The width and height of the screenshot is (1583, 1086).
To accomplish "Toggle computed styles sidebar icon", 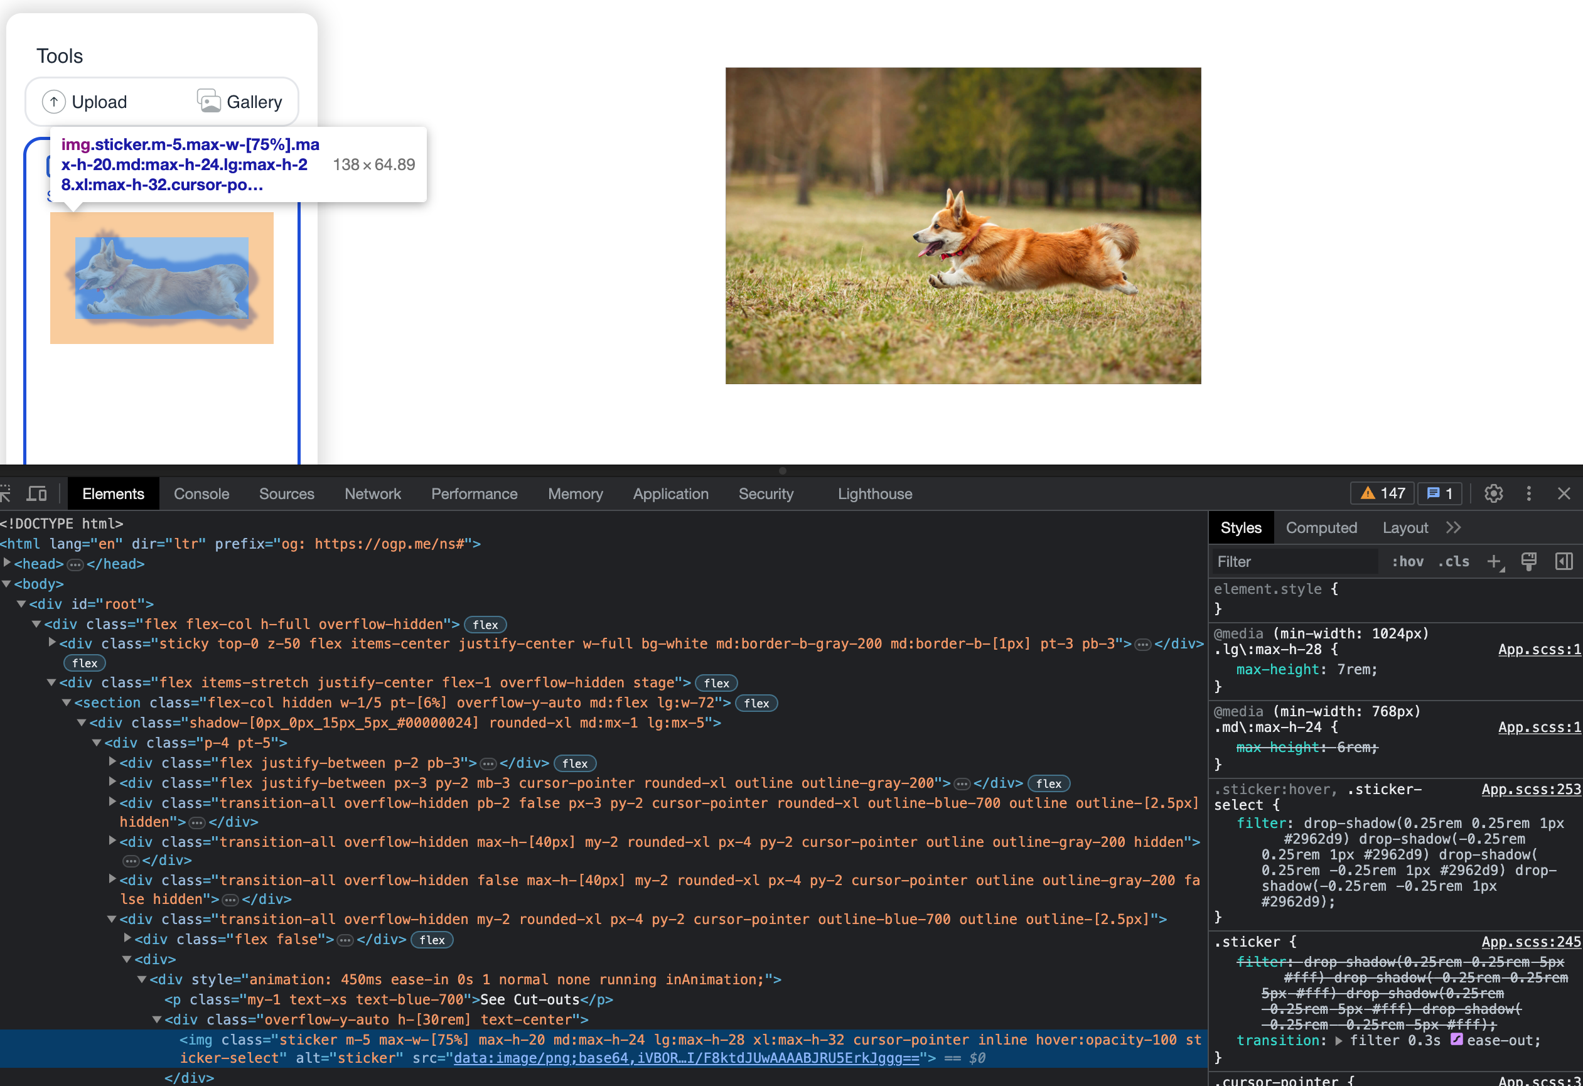I will 1564,561.
